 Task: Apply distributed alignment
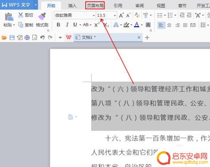click(x=193, y=25)
